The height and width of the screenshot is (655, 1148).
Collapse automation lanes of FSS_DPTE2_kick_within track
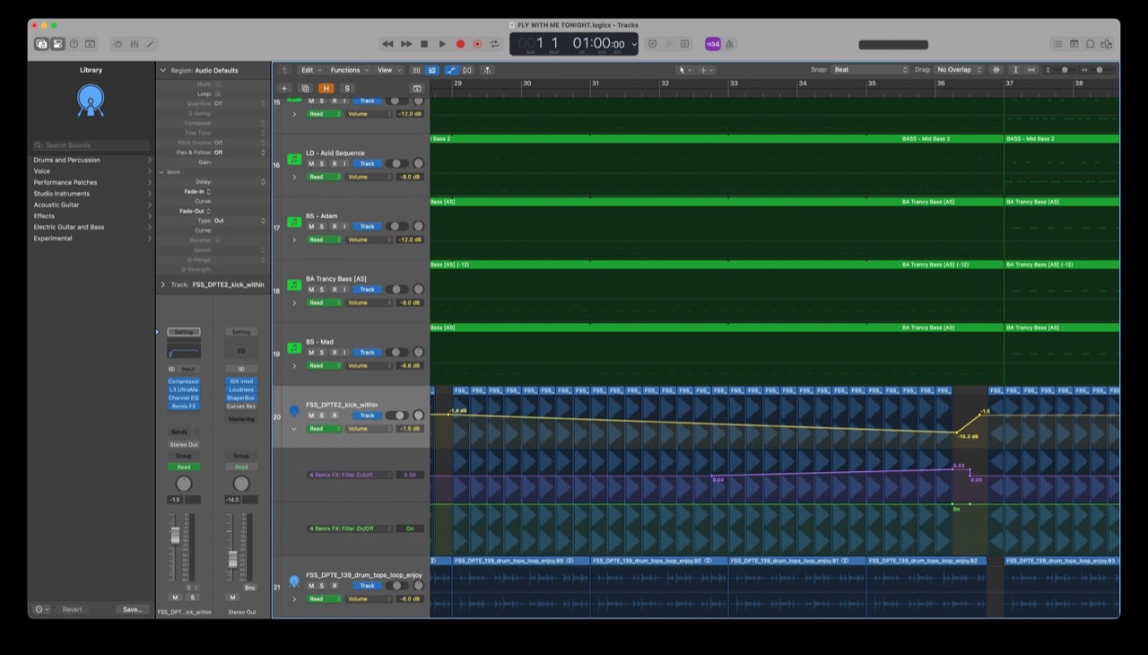(x=294, y=429)
